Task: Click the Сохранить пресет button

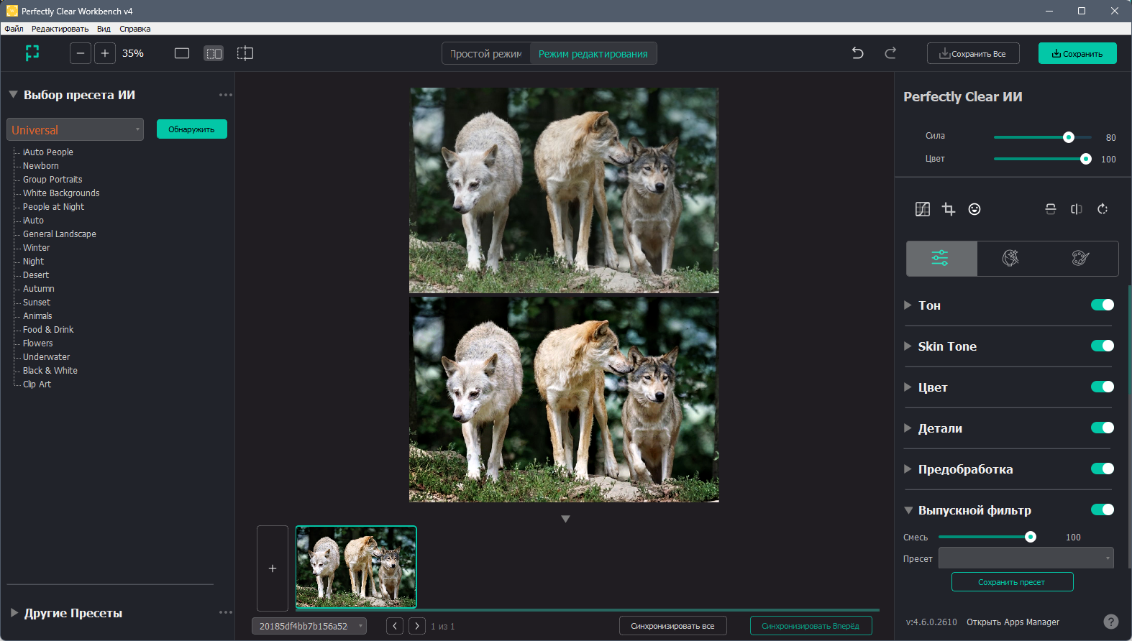Action: 1012,582
